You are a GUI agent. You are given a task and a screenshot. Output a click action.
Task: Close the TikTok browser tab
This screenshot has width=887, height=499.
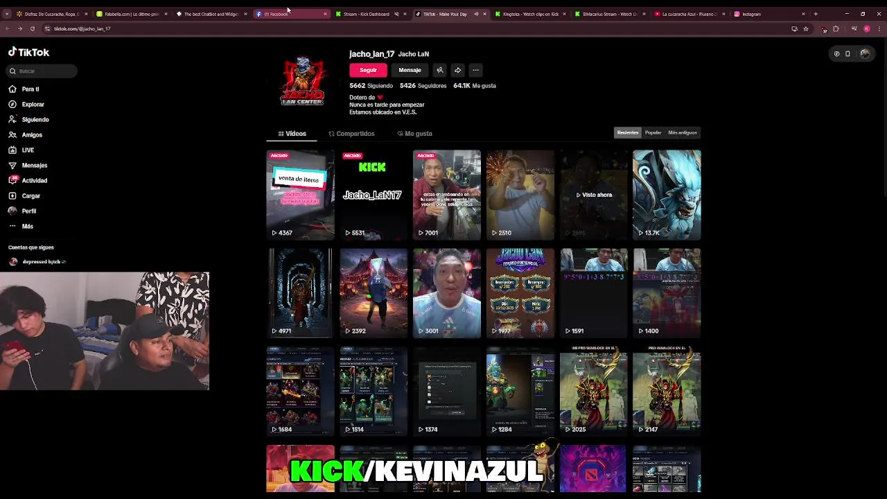(484, 14)
